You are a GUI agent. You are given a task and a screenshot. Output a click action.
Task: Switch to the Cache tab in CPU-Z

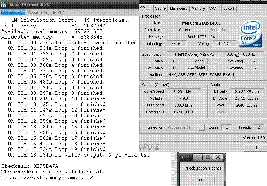pos(160,8)
